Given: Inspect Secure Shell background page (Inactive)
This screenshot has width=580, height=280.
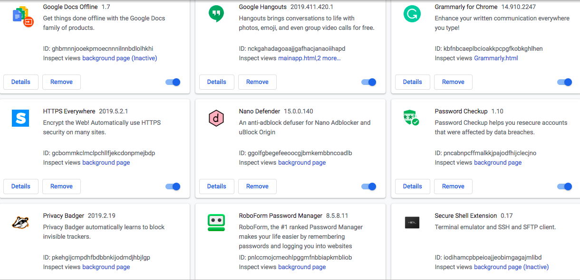Looking at the screenshot, I should tap(512, 267).
